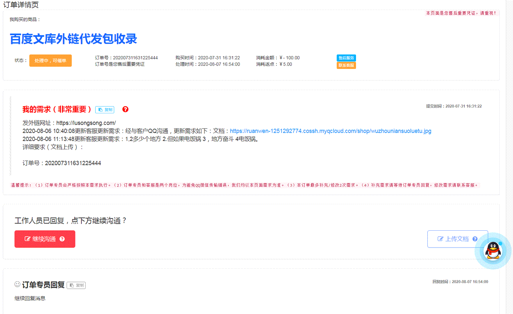The image size is (513, 314).
Task: Click the 处理中，可催单 status button
Action: tap(50, 60)
